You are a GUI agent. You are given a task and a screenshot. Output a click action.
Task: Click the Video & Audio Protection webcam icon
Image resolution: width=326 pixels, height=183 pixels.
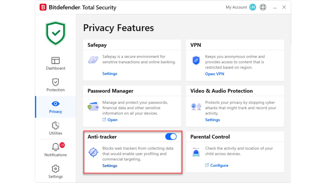(x=196, y=106)
